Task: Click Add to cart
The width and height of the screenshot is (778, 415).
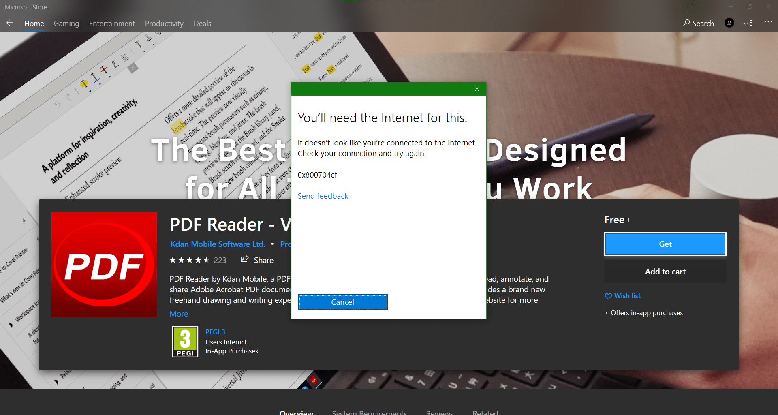Action: click(x=665, y=272)
